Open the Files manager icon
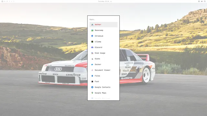207x116 pixels. tap(92, 76)
